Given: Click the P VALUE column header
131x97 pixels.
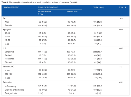Looking at the screenshot, I should (x=123, y=7).
